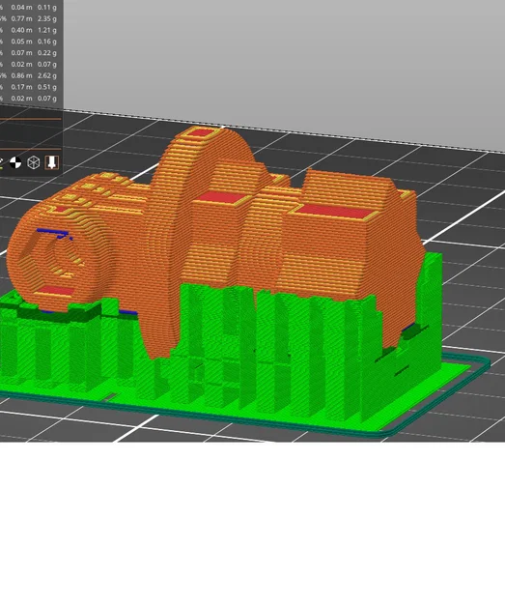Screen dimensions: 505x604
Task: Select the '0.17 m' filament length value
Action: (x=21, y=87)
